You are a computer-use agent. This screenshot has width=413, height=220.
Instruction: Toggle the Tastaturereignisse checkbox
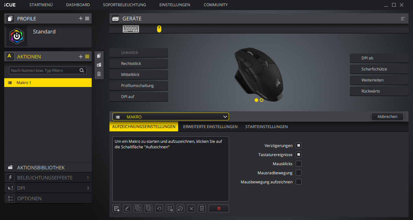299,154
